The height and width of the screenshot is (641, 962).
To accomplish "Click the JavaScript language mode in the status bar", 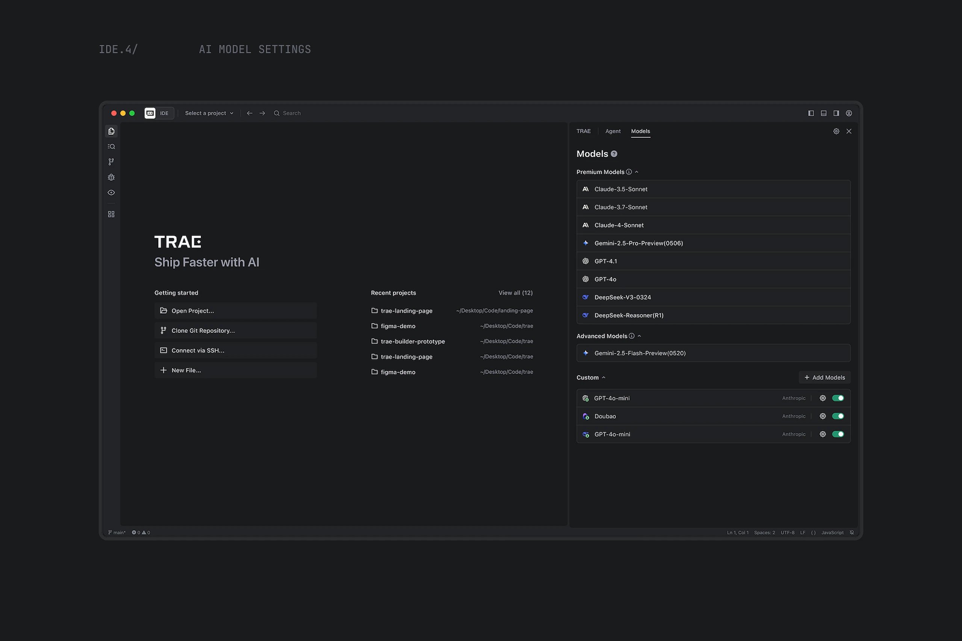I will (x=832, y=533).
